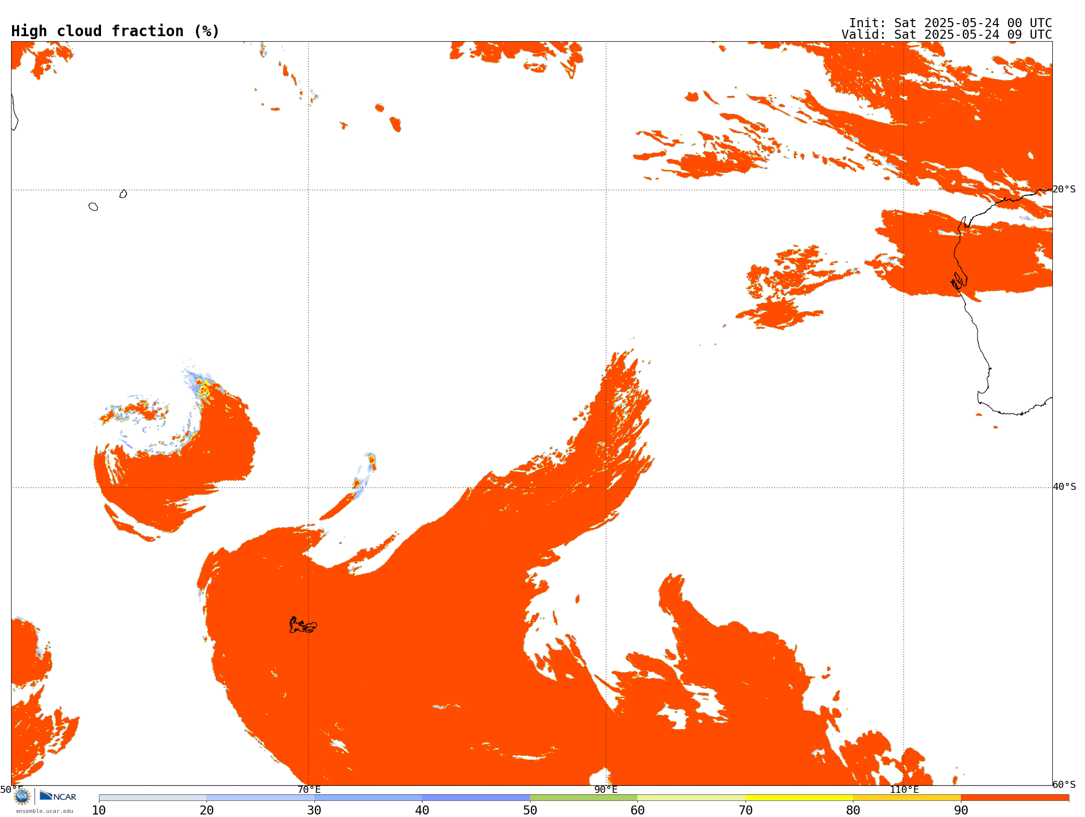Screen dimensions: 1085x817
Task: Click the 50–60 green colorbar segment
Action: 584,798
